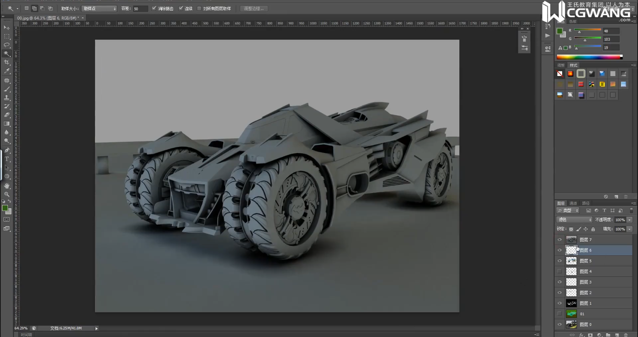Click the New selection mode icon
638x337 pixels.
click(26, 8)
